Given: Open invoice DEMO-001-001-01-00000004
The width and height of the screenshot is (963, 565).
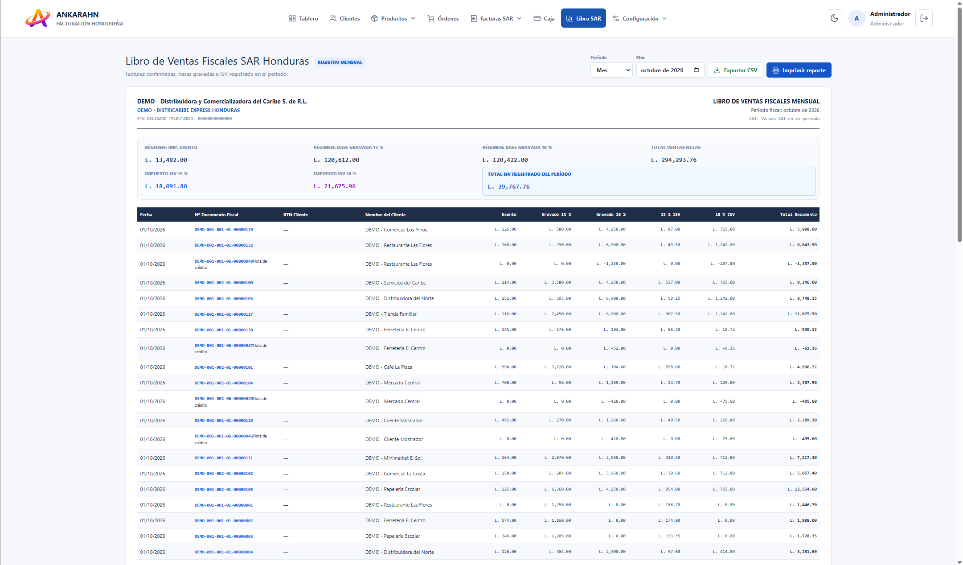Looking at the screenshot, I should pos(224,552).
